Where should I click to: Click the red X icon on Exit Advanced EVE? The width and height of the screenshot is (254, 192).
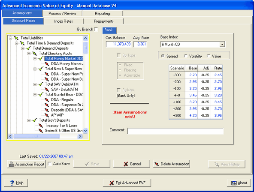click(112, 183)
